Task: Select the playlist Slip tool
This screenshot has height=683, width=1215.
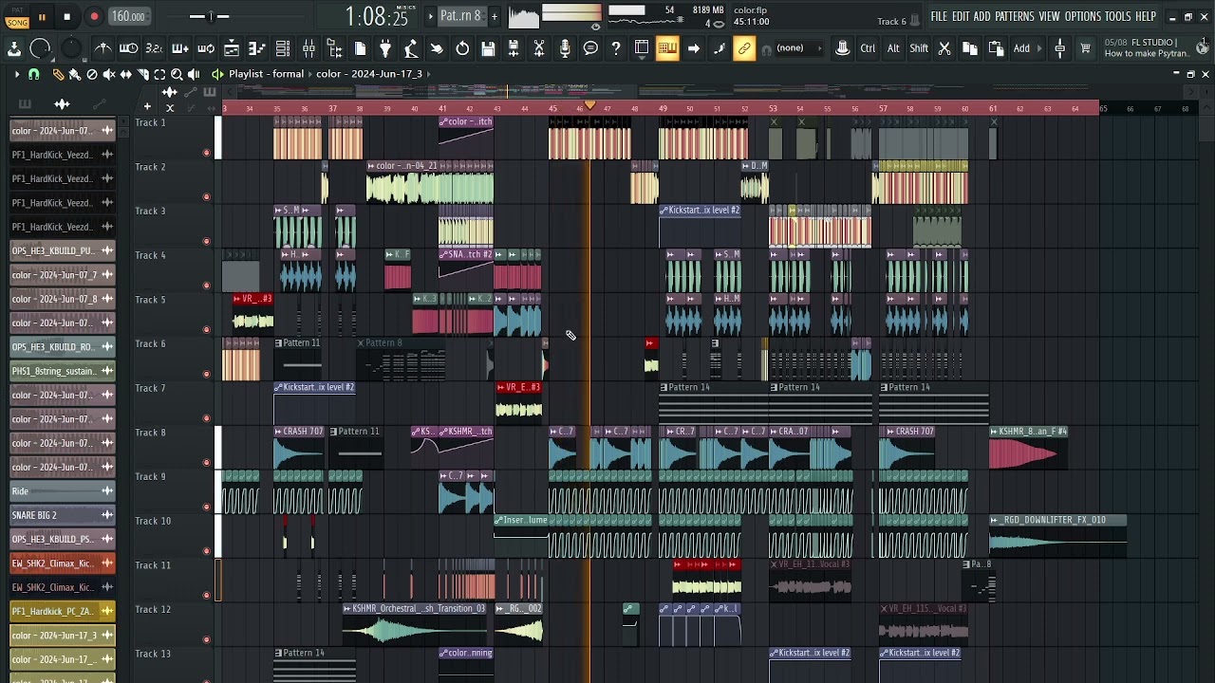Action: [125, 74]
